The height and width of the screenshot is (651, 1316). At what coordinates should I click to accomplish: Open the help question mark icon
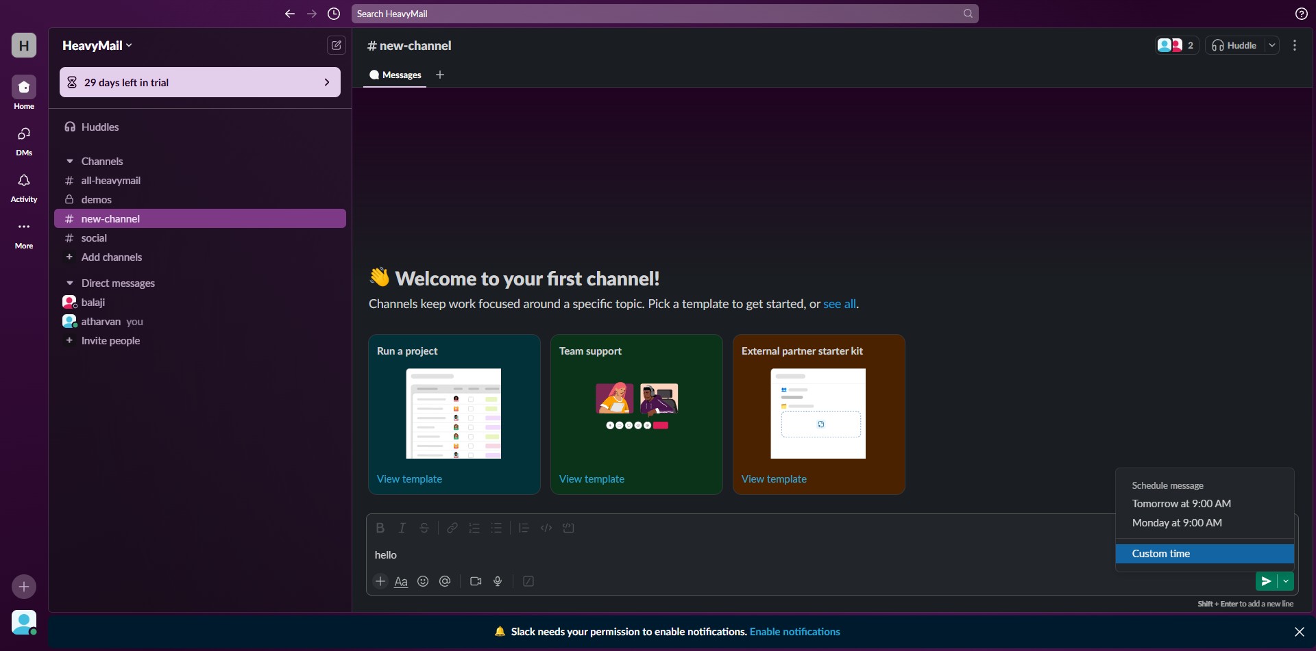click(1301, 14)
